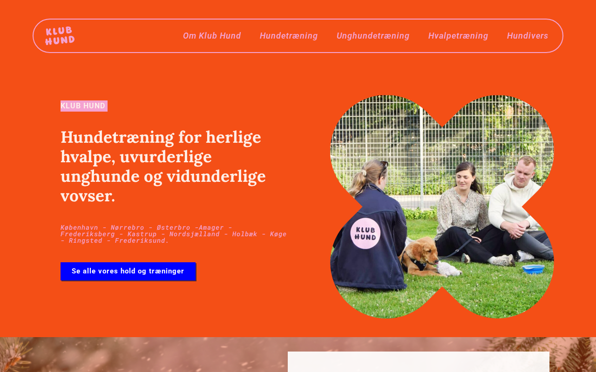Image resolution: width=596 pixels, height=372 pixels.
Task: Click the white card at the page bottom
Action: (x=419, y=362)
